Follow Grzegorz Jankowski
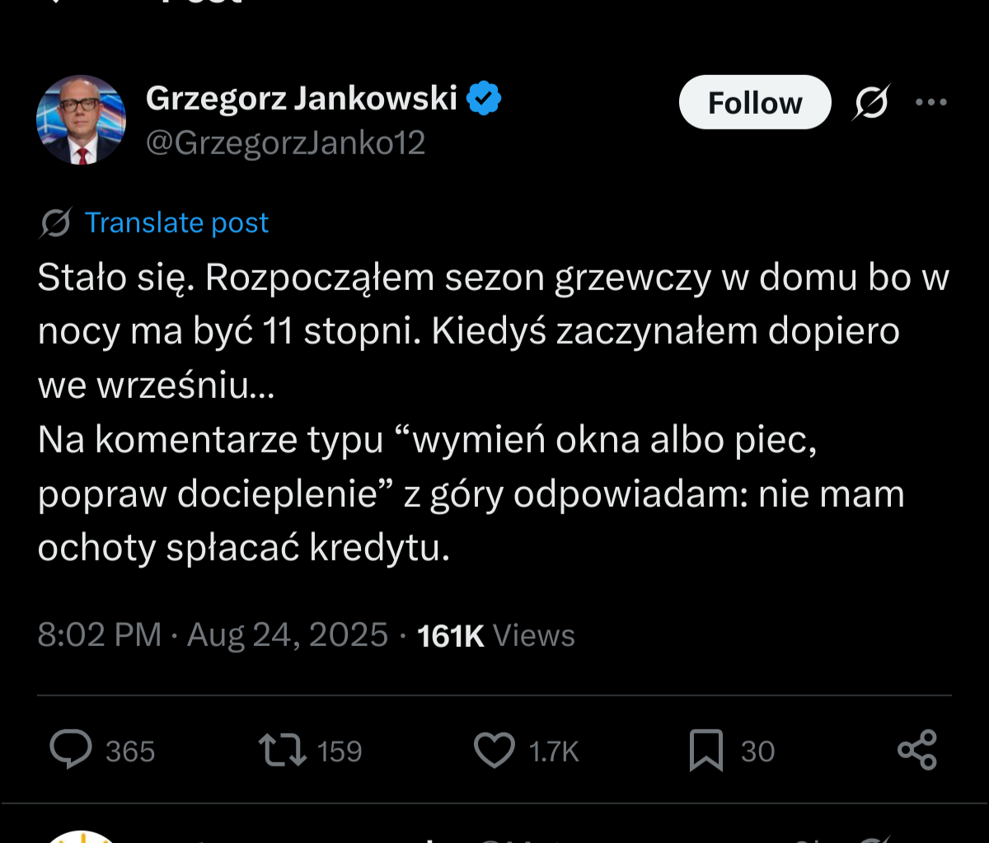Screen dimensions: 989x843 tap(754, 103)
